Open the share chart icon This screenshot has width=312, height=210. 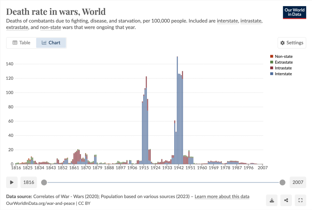coord(286,200)
